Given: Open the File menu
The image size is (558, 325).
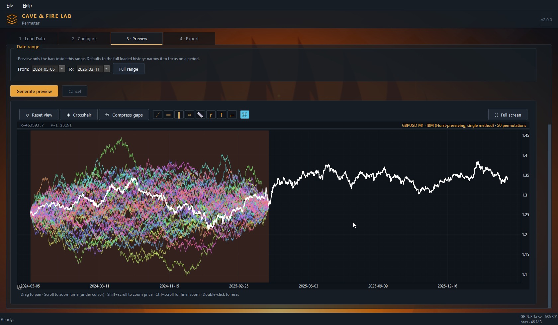Looking at the screenshot, I should (10, 5).
